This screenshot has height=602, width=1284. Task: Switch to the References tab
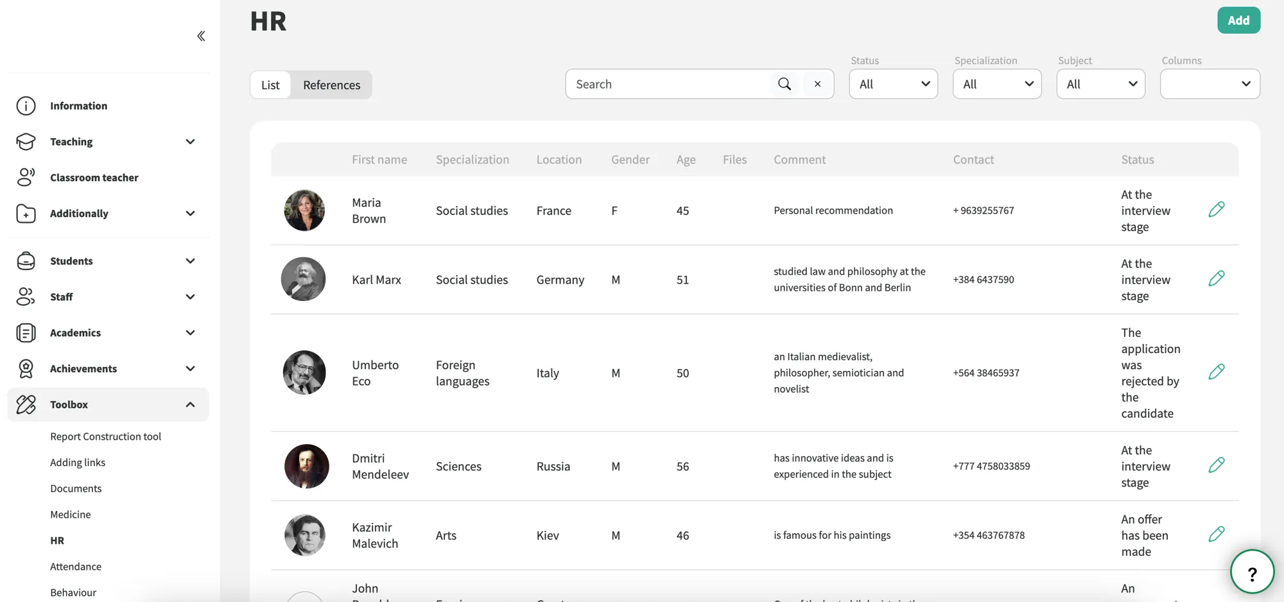click(x=331, y=85)
